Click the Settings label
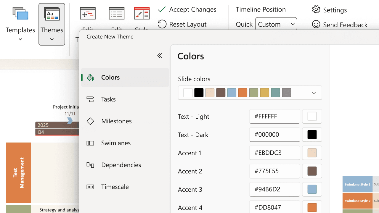This screenshot has height=213, width=379. point(335,10)
